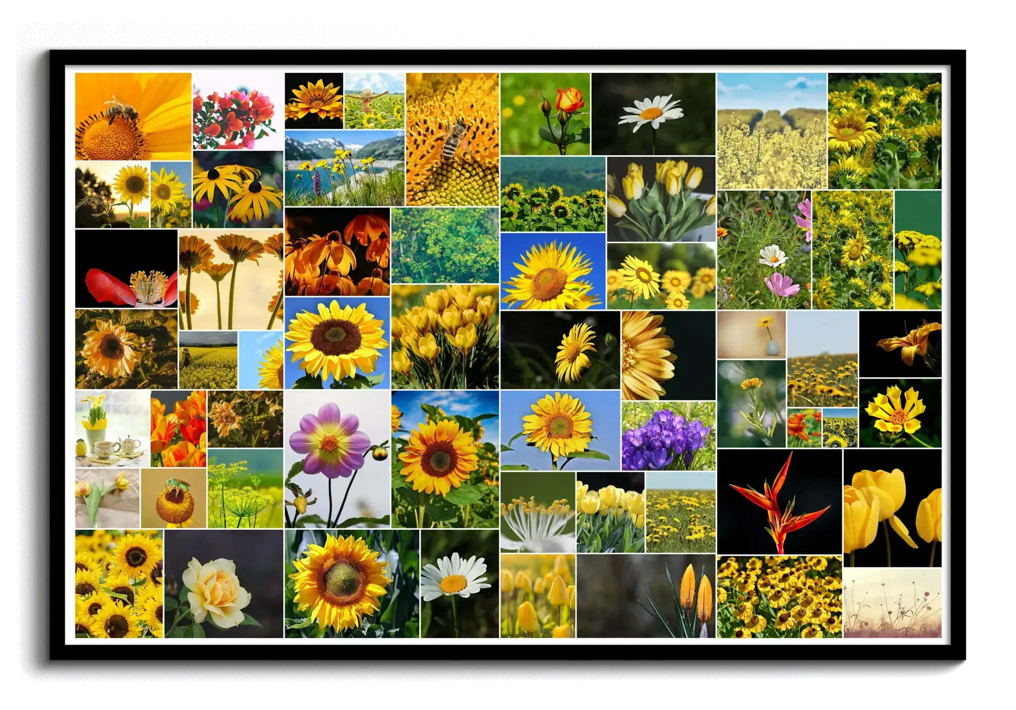The image size is (1016, 710).
Task: Open the green bee on round flower photo
Action: [x=173, y=498]
